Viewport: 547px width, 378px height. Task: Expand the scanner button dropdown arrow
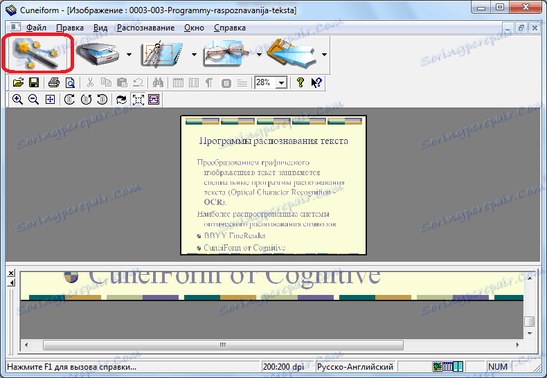129,55
